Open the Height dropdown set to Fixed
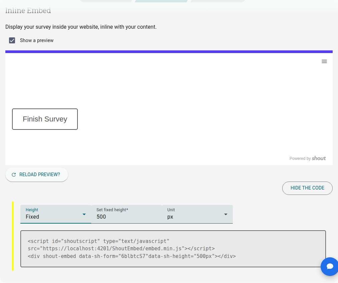Viewport: 338px width, 283px height. click(x=56, y=214)
